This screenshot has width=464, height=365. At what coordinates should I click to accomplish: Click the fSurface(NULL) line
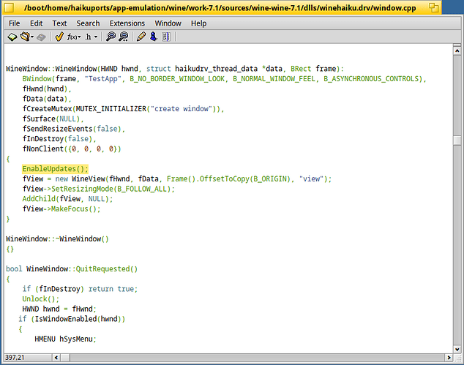click(x=53, y=119)
